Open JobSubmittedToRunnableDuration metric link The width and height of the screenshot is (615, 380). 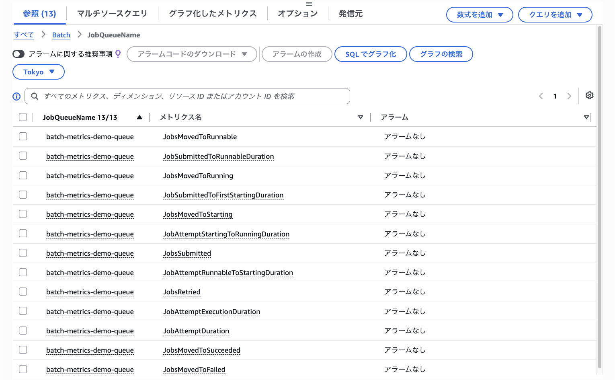pyautogui.click(x=219, y=156)
